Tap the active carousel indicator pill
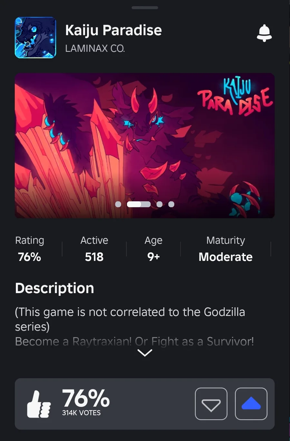The height and width of the screenshot is (441, 290). [139, 204]
